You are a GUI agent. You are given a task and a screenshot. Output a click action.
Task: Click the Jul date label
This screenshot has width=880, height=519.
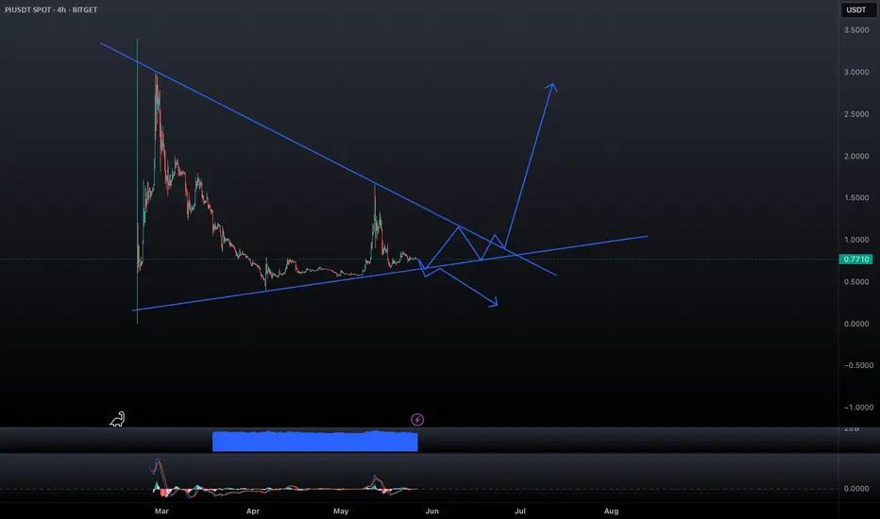(x=520, y=511)
